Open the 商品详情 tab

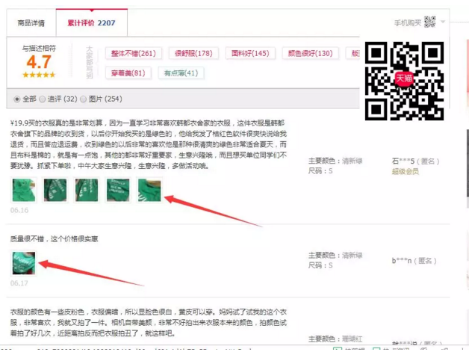pos(31,23)
